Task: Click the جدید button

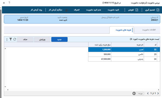Action: [59, 39]
